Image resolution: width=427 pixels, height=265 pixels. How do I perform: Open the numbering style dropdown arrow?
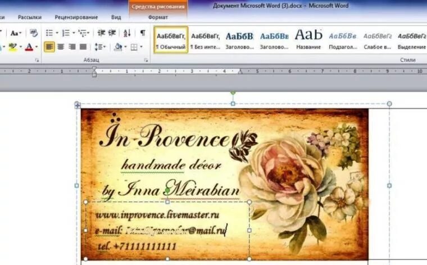pyautogui.click(x=74, y=33)
